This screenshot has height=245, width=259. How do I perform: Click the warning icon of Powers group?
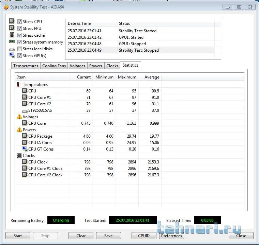[19, 129]
